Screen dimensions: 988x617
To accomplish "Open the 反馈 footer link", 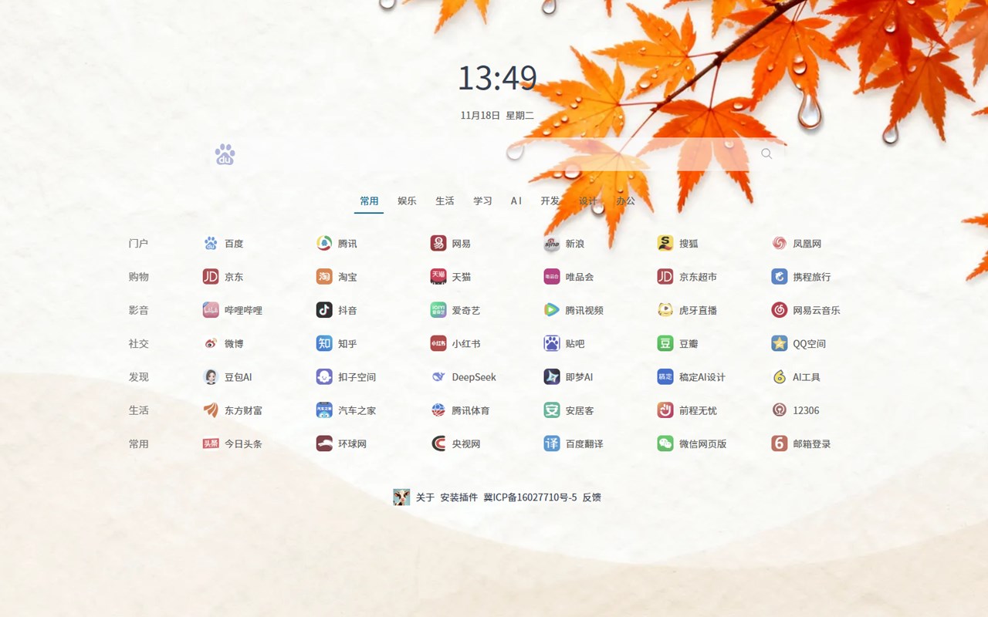I will pos(592,497).
